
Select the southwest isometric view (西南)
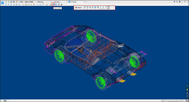click(x=101, y=7)
